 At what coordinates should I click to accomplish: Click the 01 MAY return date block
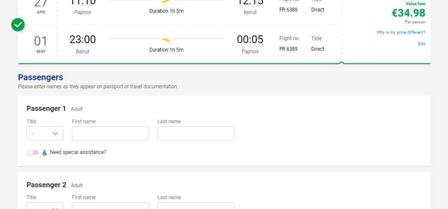pyautogui.click(x=41, y=44)
